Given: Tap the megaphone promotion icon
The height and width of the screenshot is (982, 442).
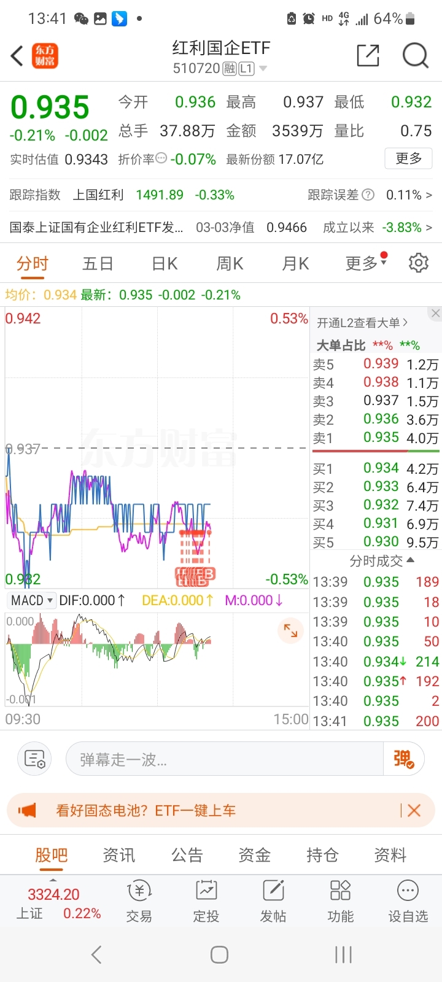Looking at the screenshot, I should (x=28, y=811).
